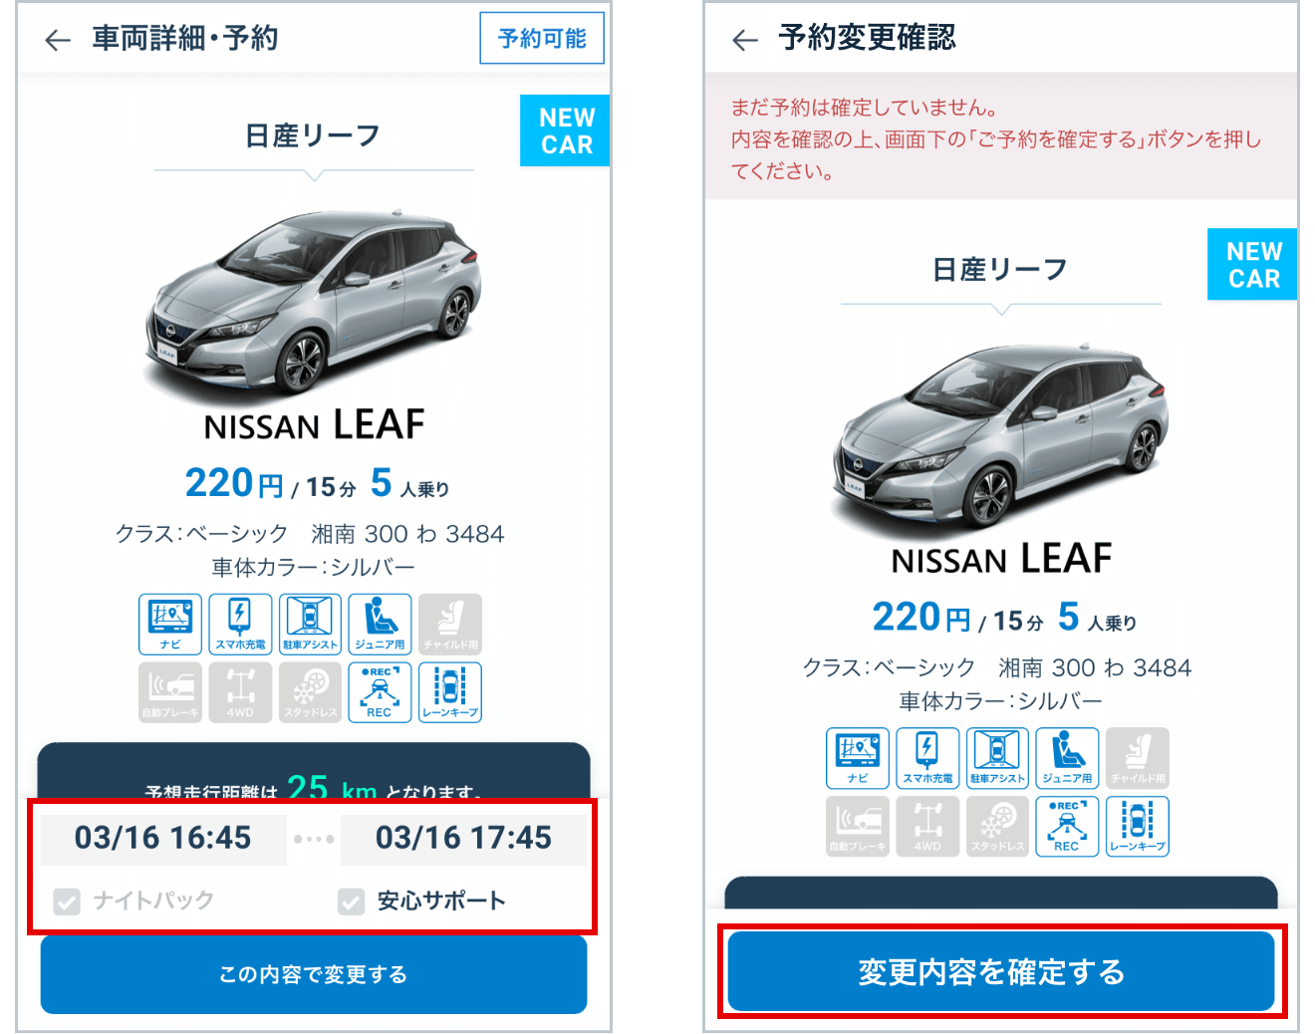The image size is (1315, 1034).
Task: Tap Nissan Leaf car image on left screen
Action: pos(314,299)
